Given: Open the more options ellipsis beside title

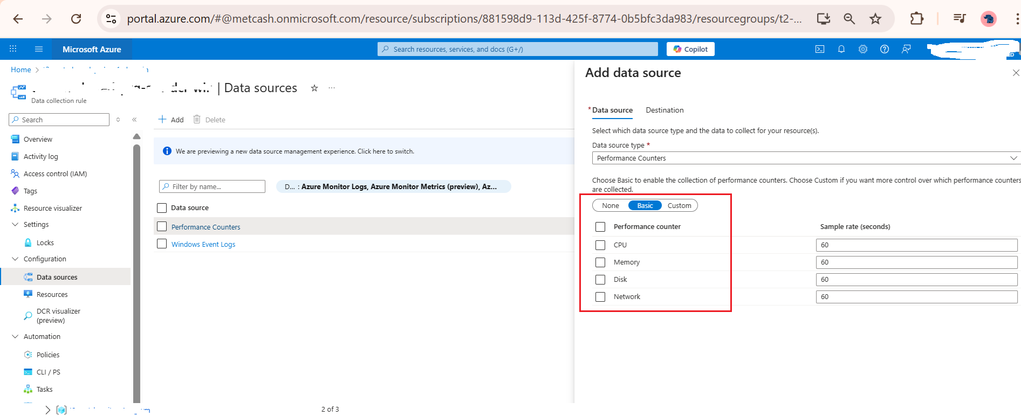Looking at the screenshot, I should tap(332, 88).
